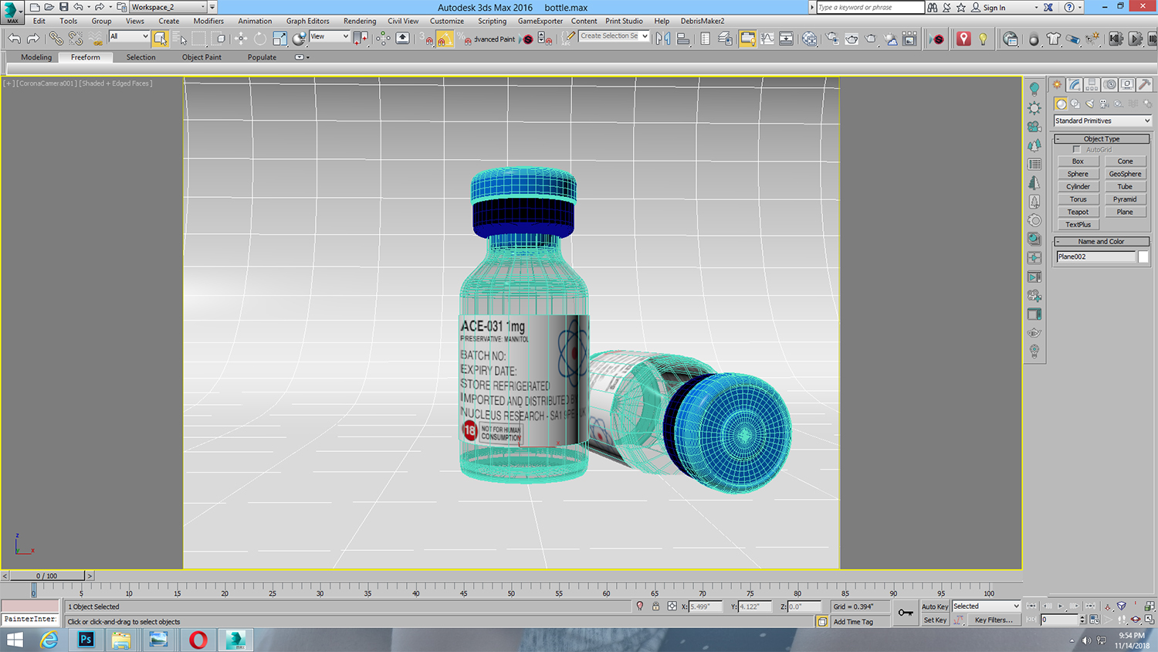Viewport: 1158px width, 652px height.
Task: Click the Torus primitive button
Action: (x=1078, y=199)
